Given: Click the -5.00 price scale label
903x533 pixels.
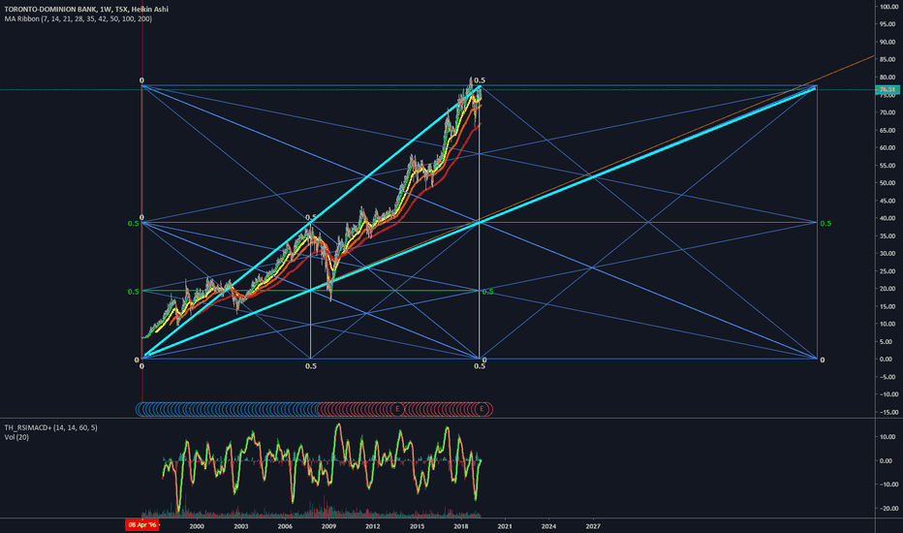Looking at the screenshot, I should pyautogui.click(x=887, y=377).
